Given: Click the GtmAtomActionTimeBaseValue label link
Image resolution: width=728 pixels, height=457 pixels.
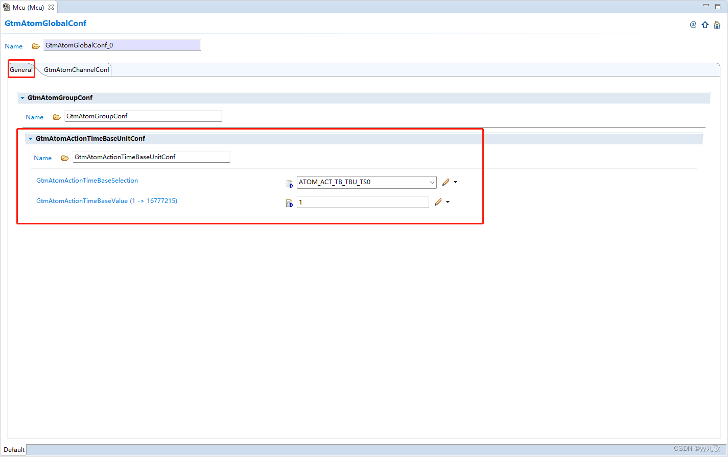Looking at the screenshot, I should [x=107, y=201].
